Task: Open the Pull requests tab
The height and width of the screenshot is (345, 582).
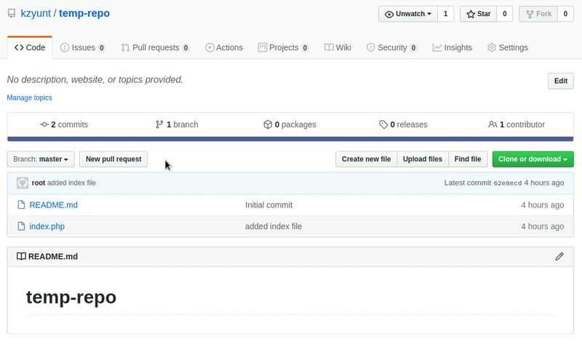Action: coord(156,47)
